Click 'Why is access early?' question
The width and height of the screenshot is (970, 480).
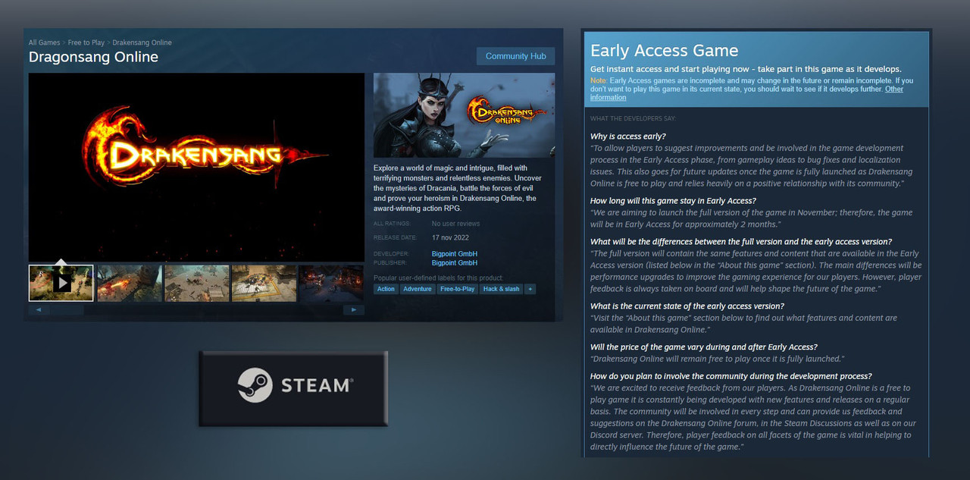coord(628,136)
